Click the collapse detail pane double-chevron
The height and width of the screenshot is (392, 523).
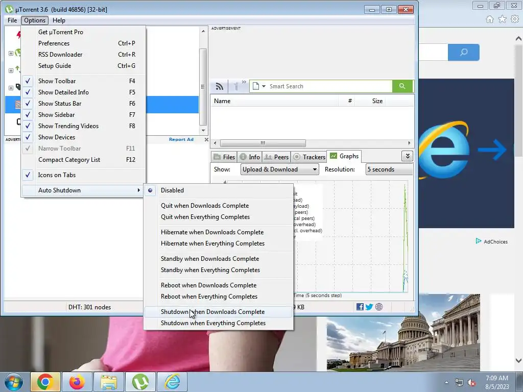tap(407, 156)
